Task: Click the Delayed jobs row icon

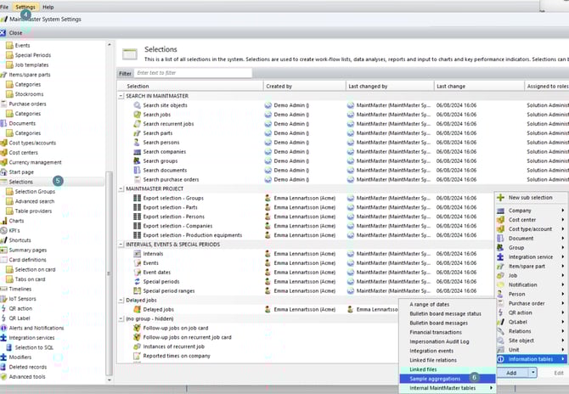Action: (x=137, y=310)
